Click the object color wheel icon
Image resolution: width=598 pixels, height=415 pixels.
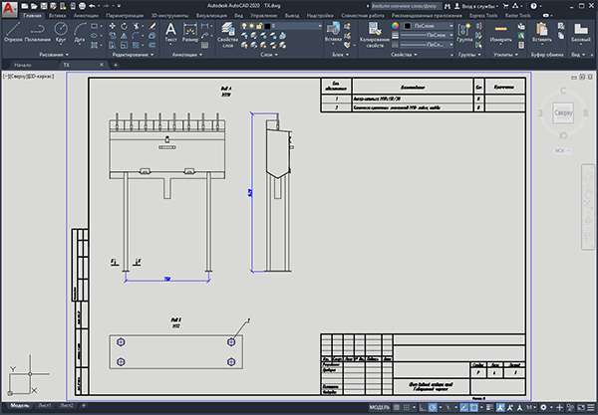tap(395, 26)
